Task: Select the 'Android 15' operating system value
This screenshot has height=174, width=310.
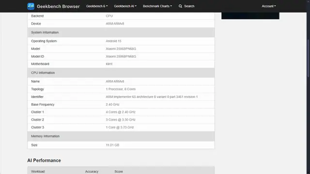Action: (x=113, y=41)
